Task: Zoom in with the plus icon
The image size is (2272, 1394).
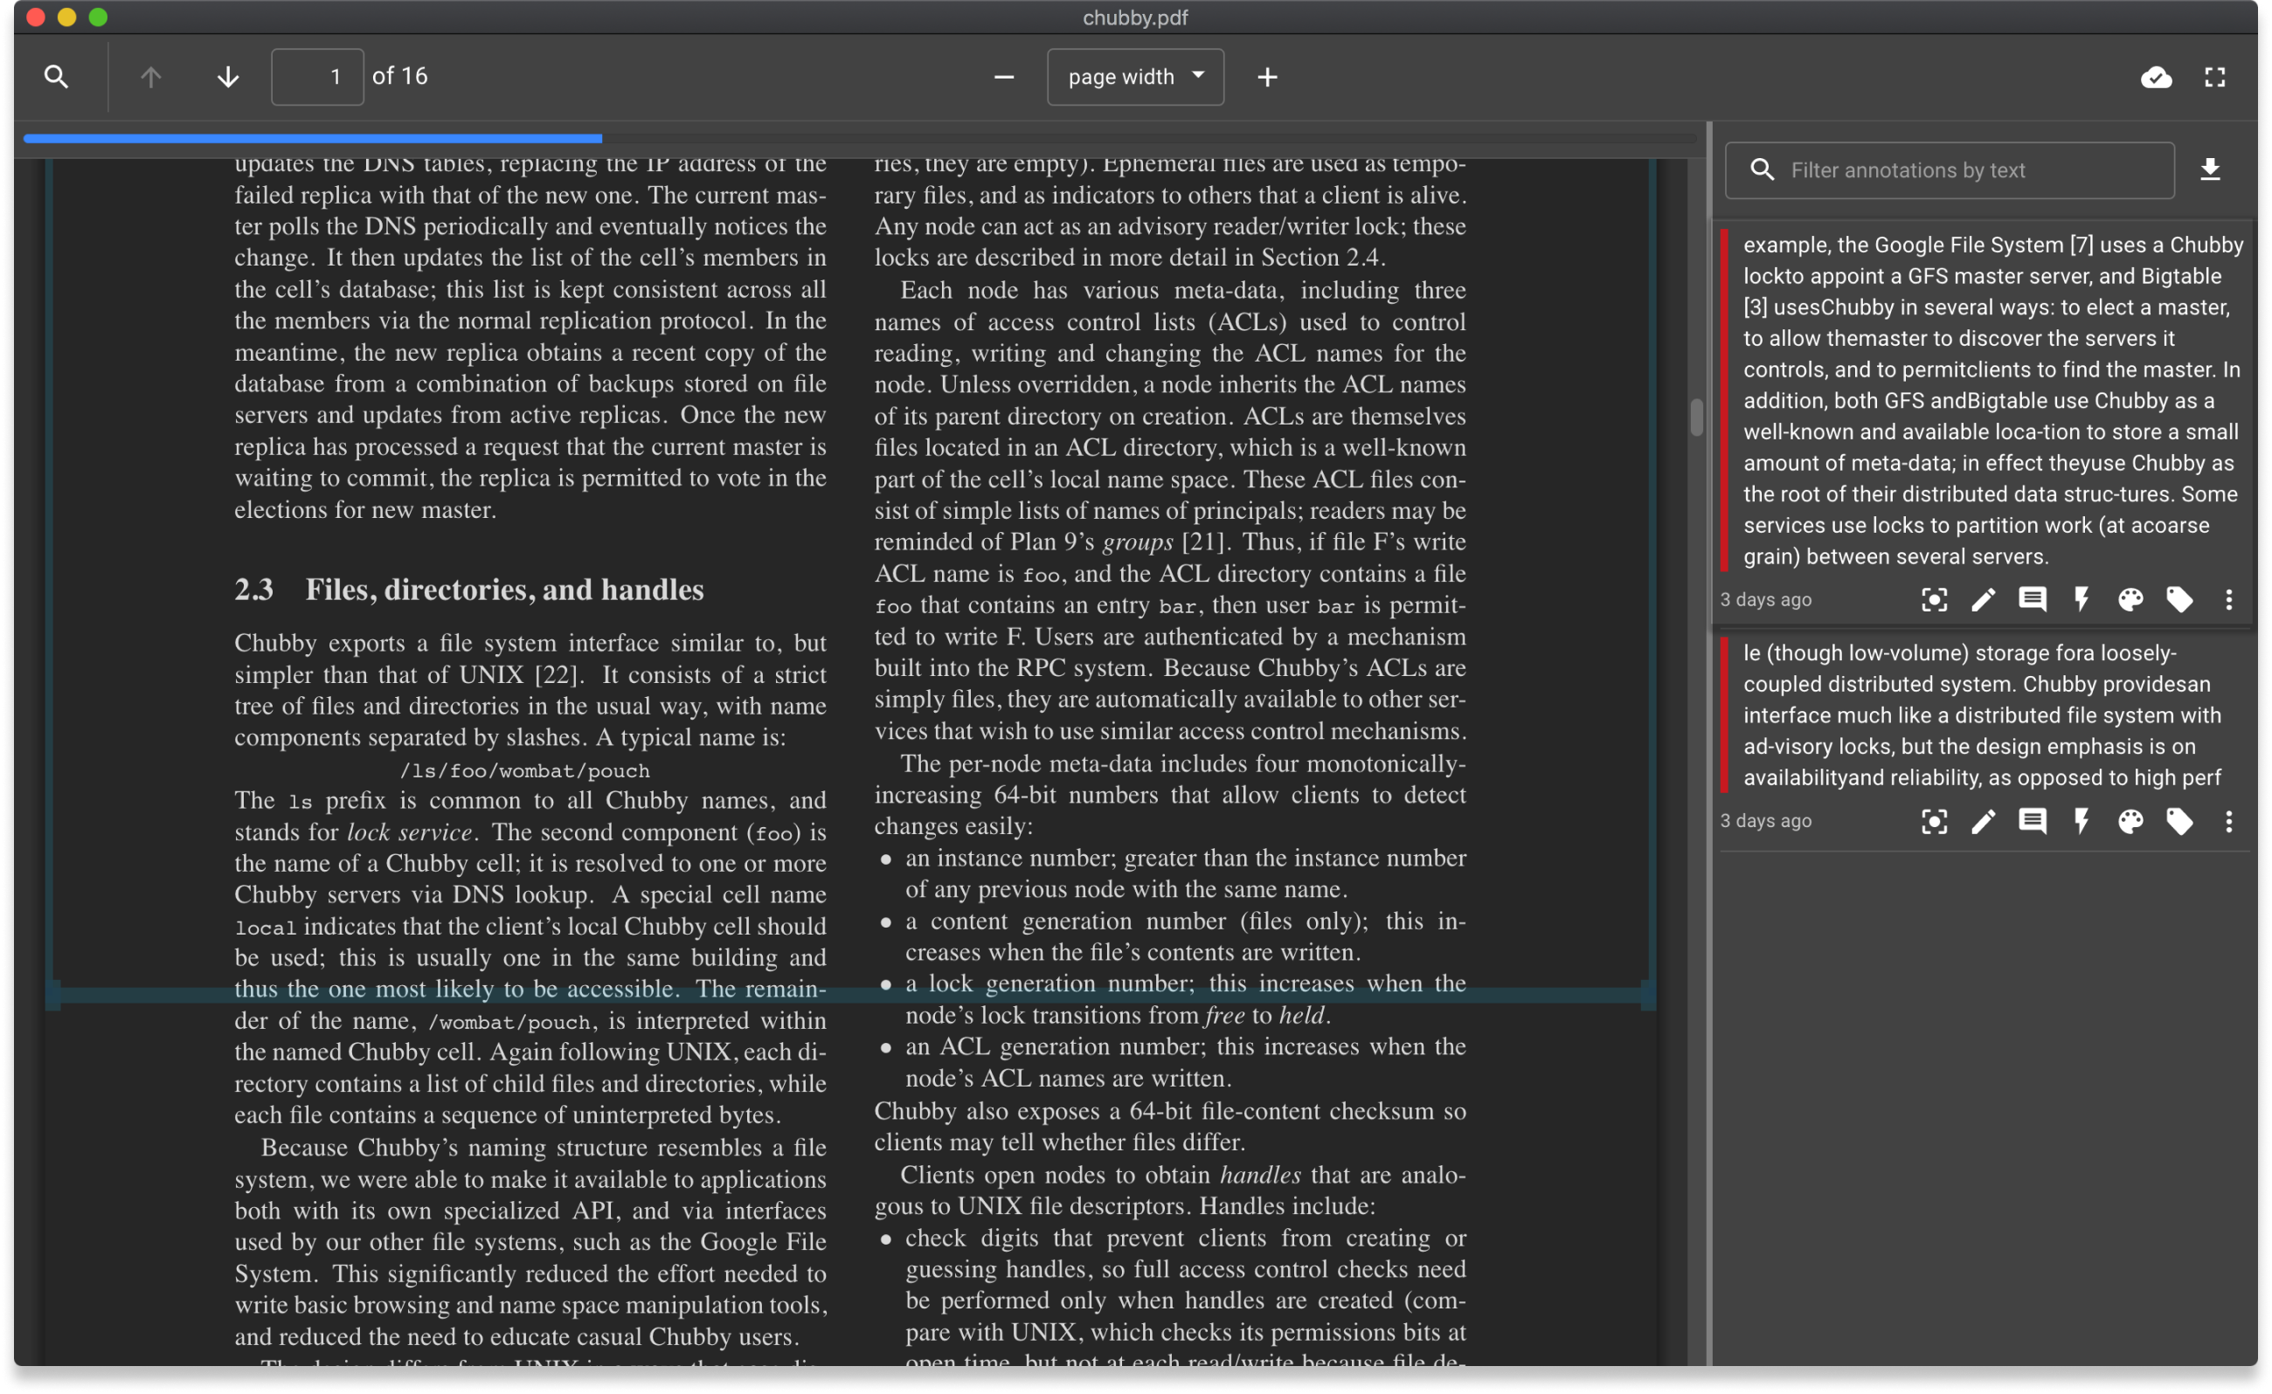Action: pyautogui.click(x=1266, y=77)
